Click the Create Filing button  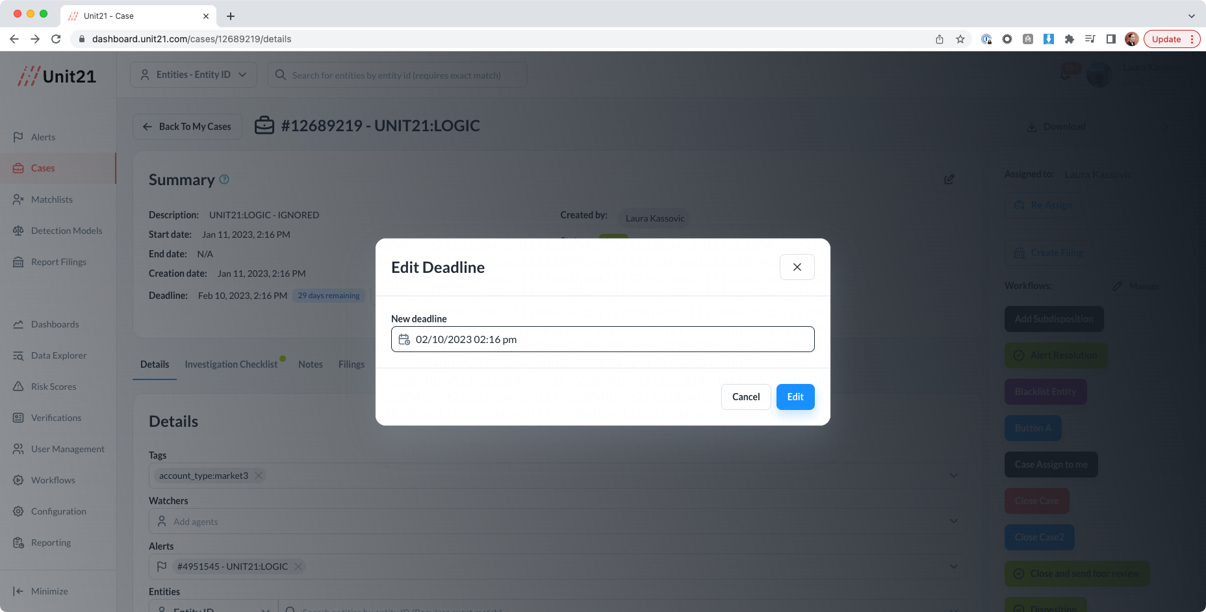tap(1049, 253)
